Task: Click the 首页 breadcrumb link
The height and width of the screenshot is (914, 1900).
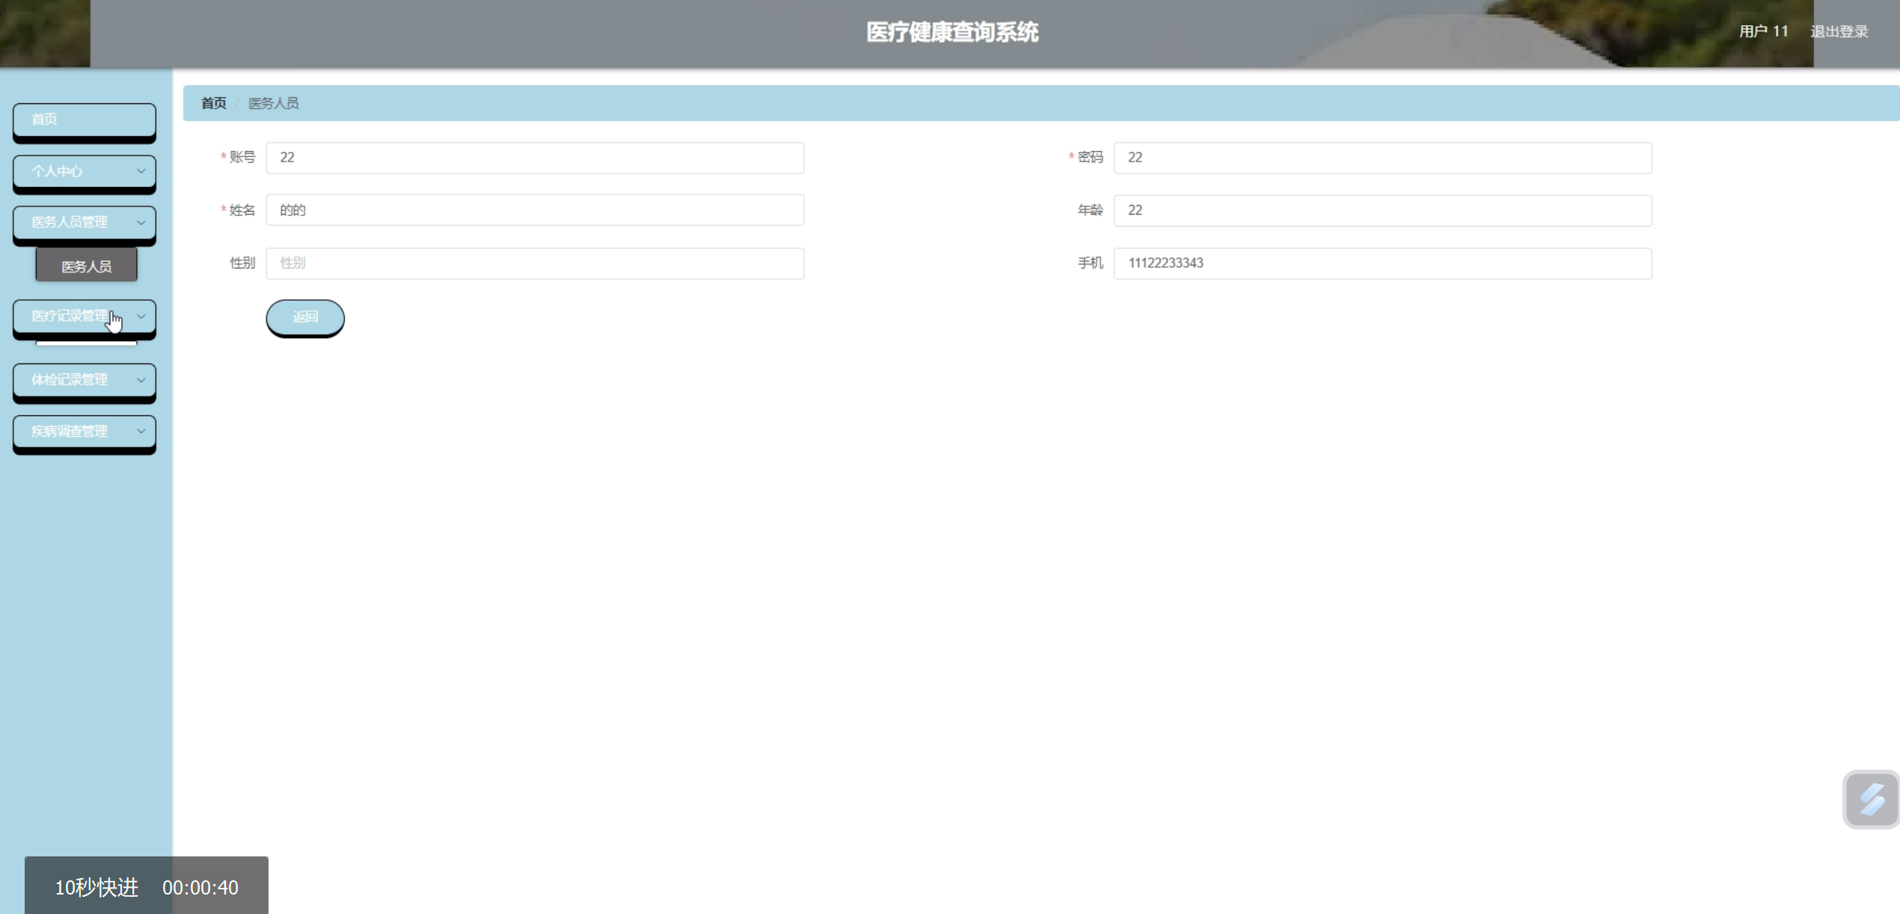Action: [213, 103]
